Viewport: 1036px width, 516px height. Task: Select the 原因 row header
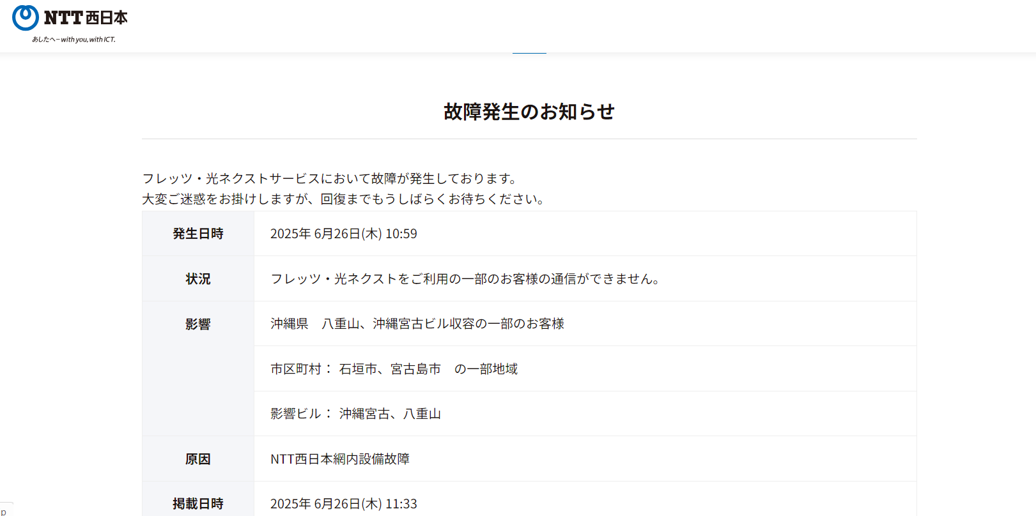click(198, 459)
